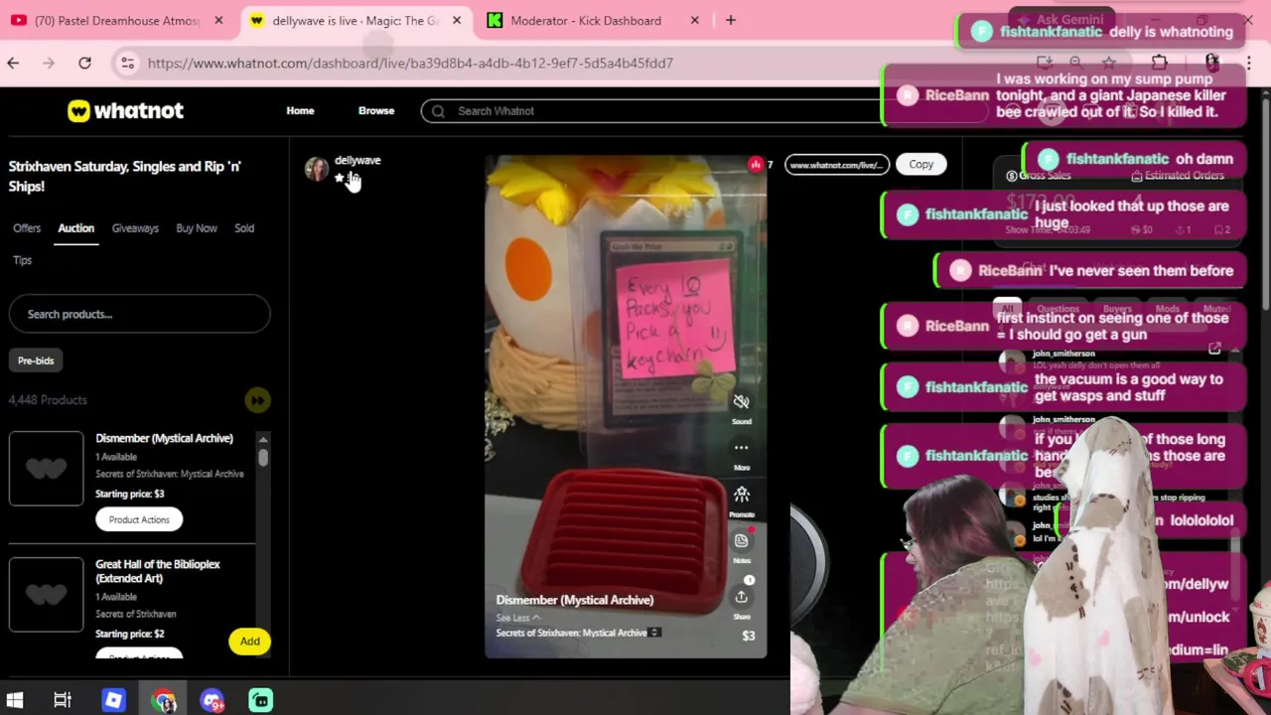Open the Moderator - Kick Dashboard tab
Viewport: 1271px width, 715px height.
coord(586,20)
